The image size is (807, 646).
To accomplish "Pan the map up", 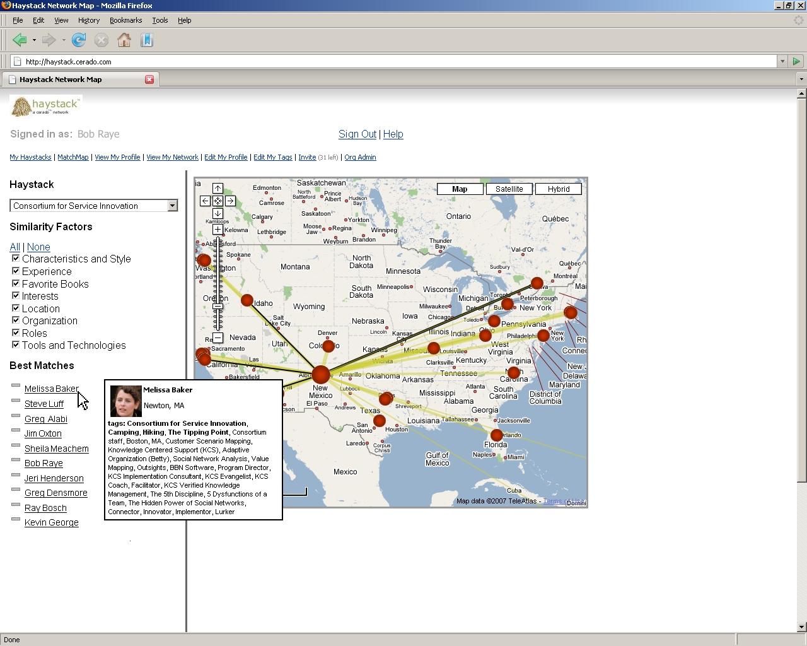I will pyautogui.click(x=218, y=189).
